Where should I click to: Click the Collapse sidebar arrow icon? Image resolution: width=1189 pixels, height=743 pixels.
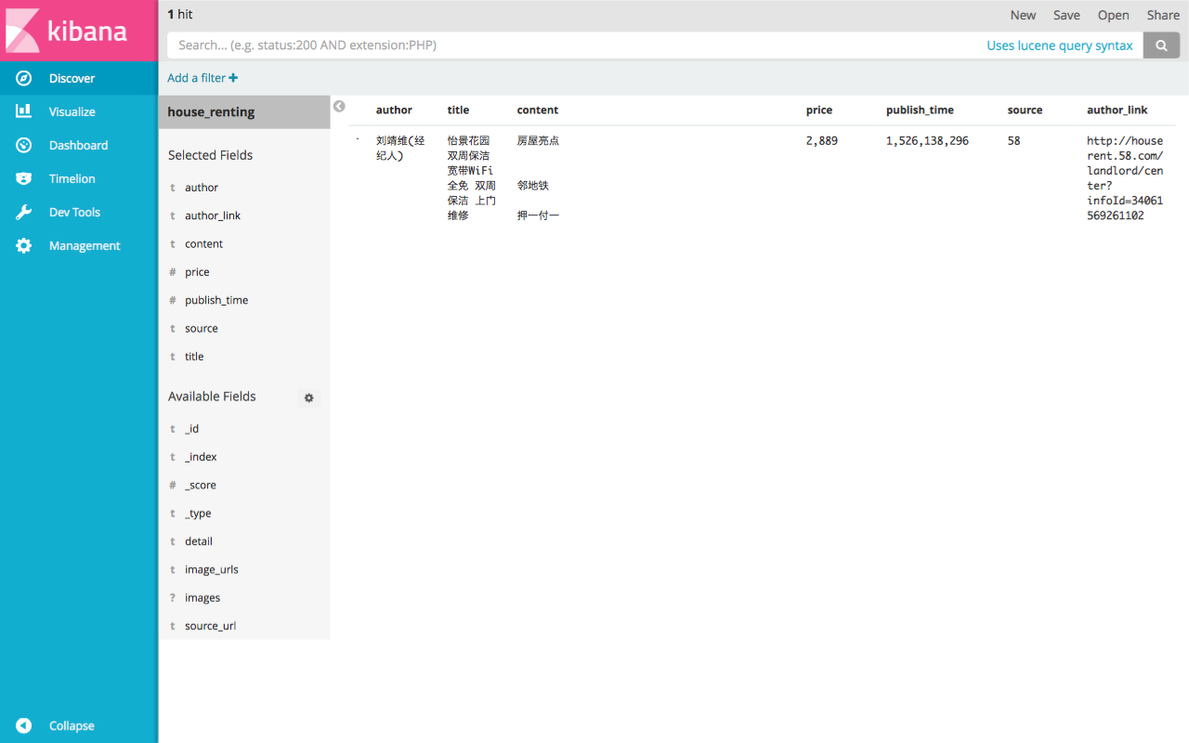(x=24, y=725)
